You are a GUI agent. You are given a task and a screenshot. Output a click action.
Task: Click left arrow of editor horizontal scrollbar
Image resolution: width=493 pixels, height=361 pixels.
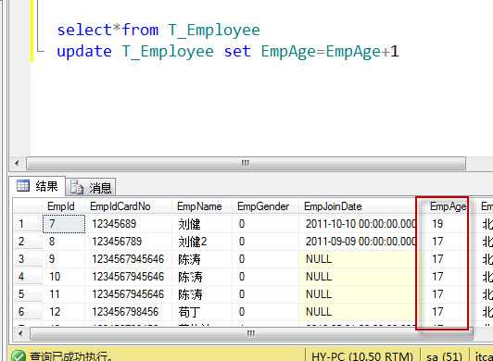pyautogui.click(x=17, y=163)
